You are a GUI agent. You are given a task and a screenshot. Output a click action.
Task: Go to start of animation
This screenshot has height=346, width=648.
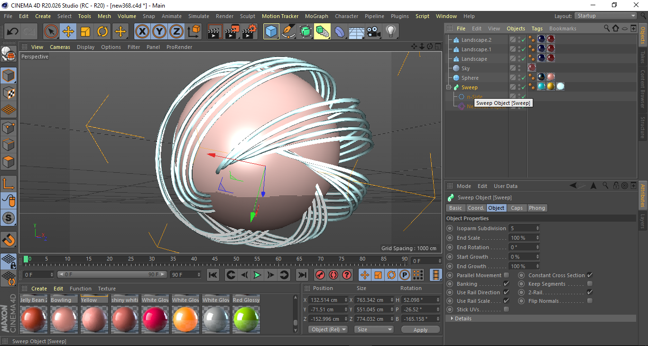(x=213, y=275)
